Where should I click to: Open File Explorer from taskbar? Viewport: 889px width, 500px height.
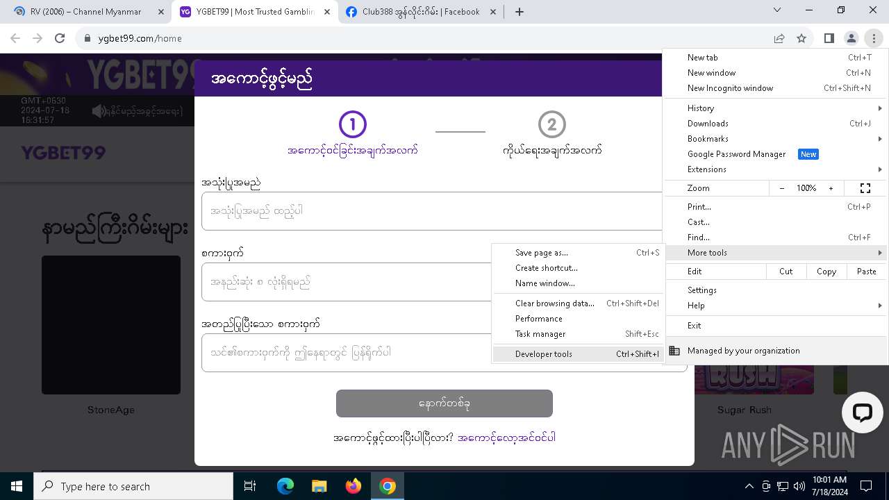pos(319,486)
